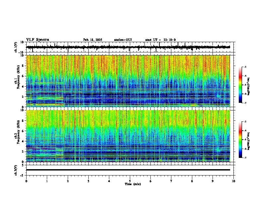263x203 pixels.
Task: Click the ch.1 voltage waveform trace panel
Action: click(x=131, y=47)
